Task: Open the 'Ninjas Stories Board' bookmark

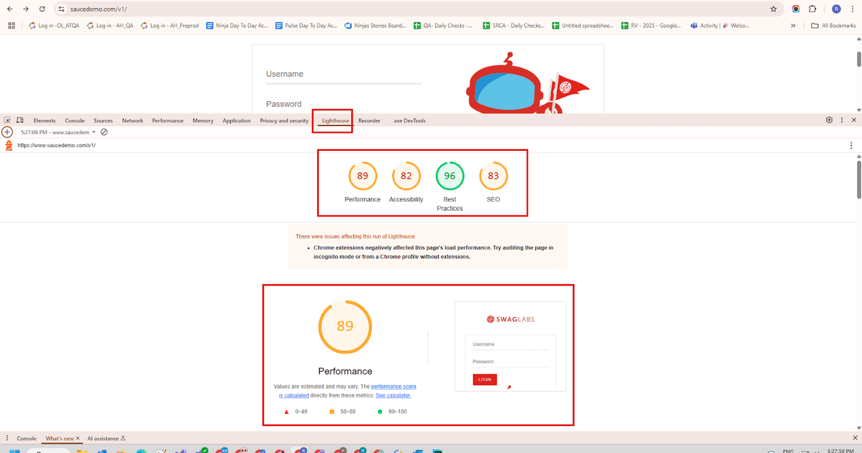Action: [376, 26]
